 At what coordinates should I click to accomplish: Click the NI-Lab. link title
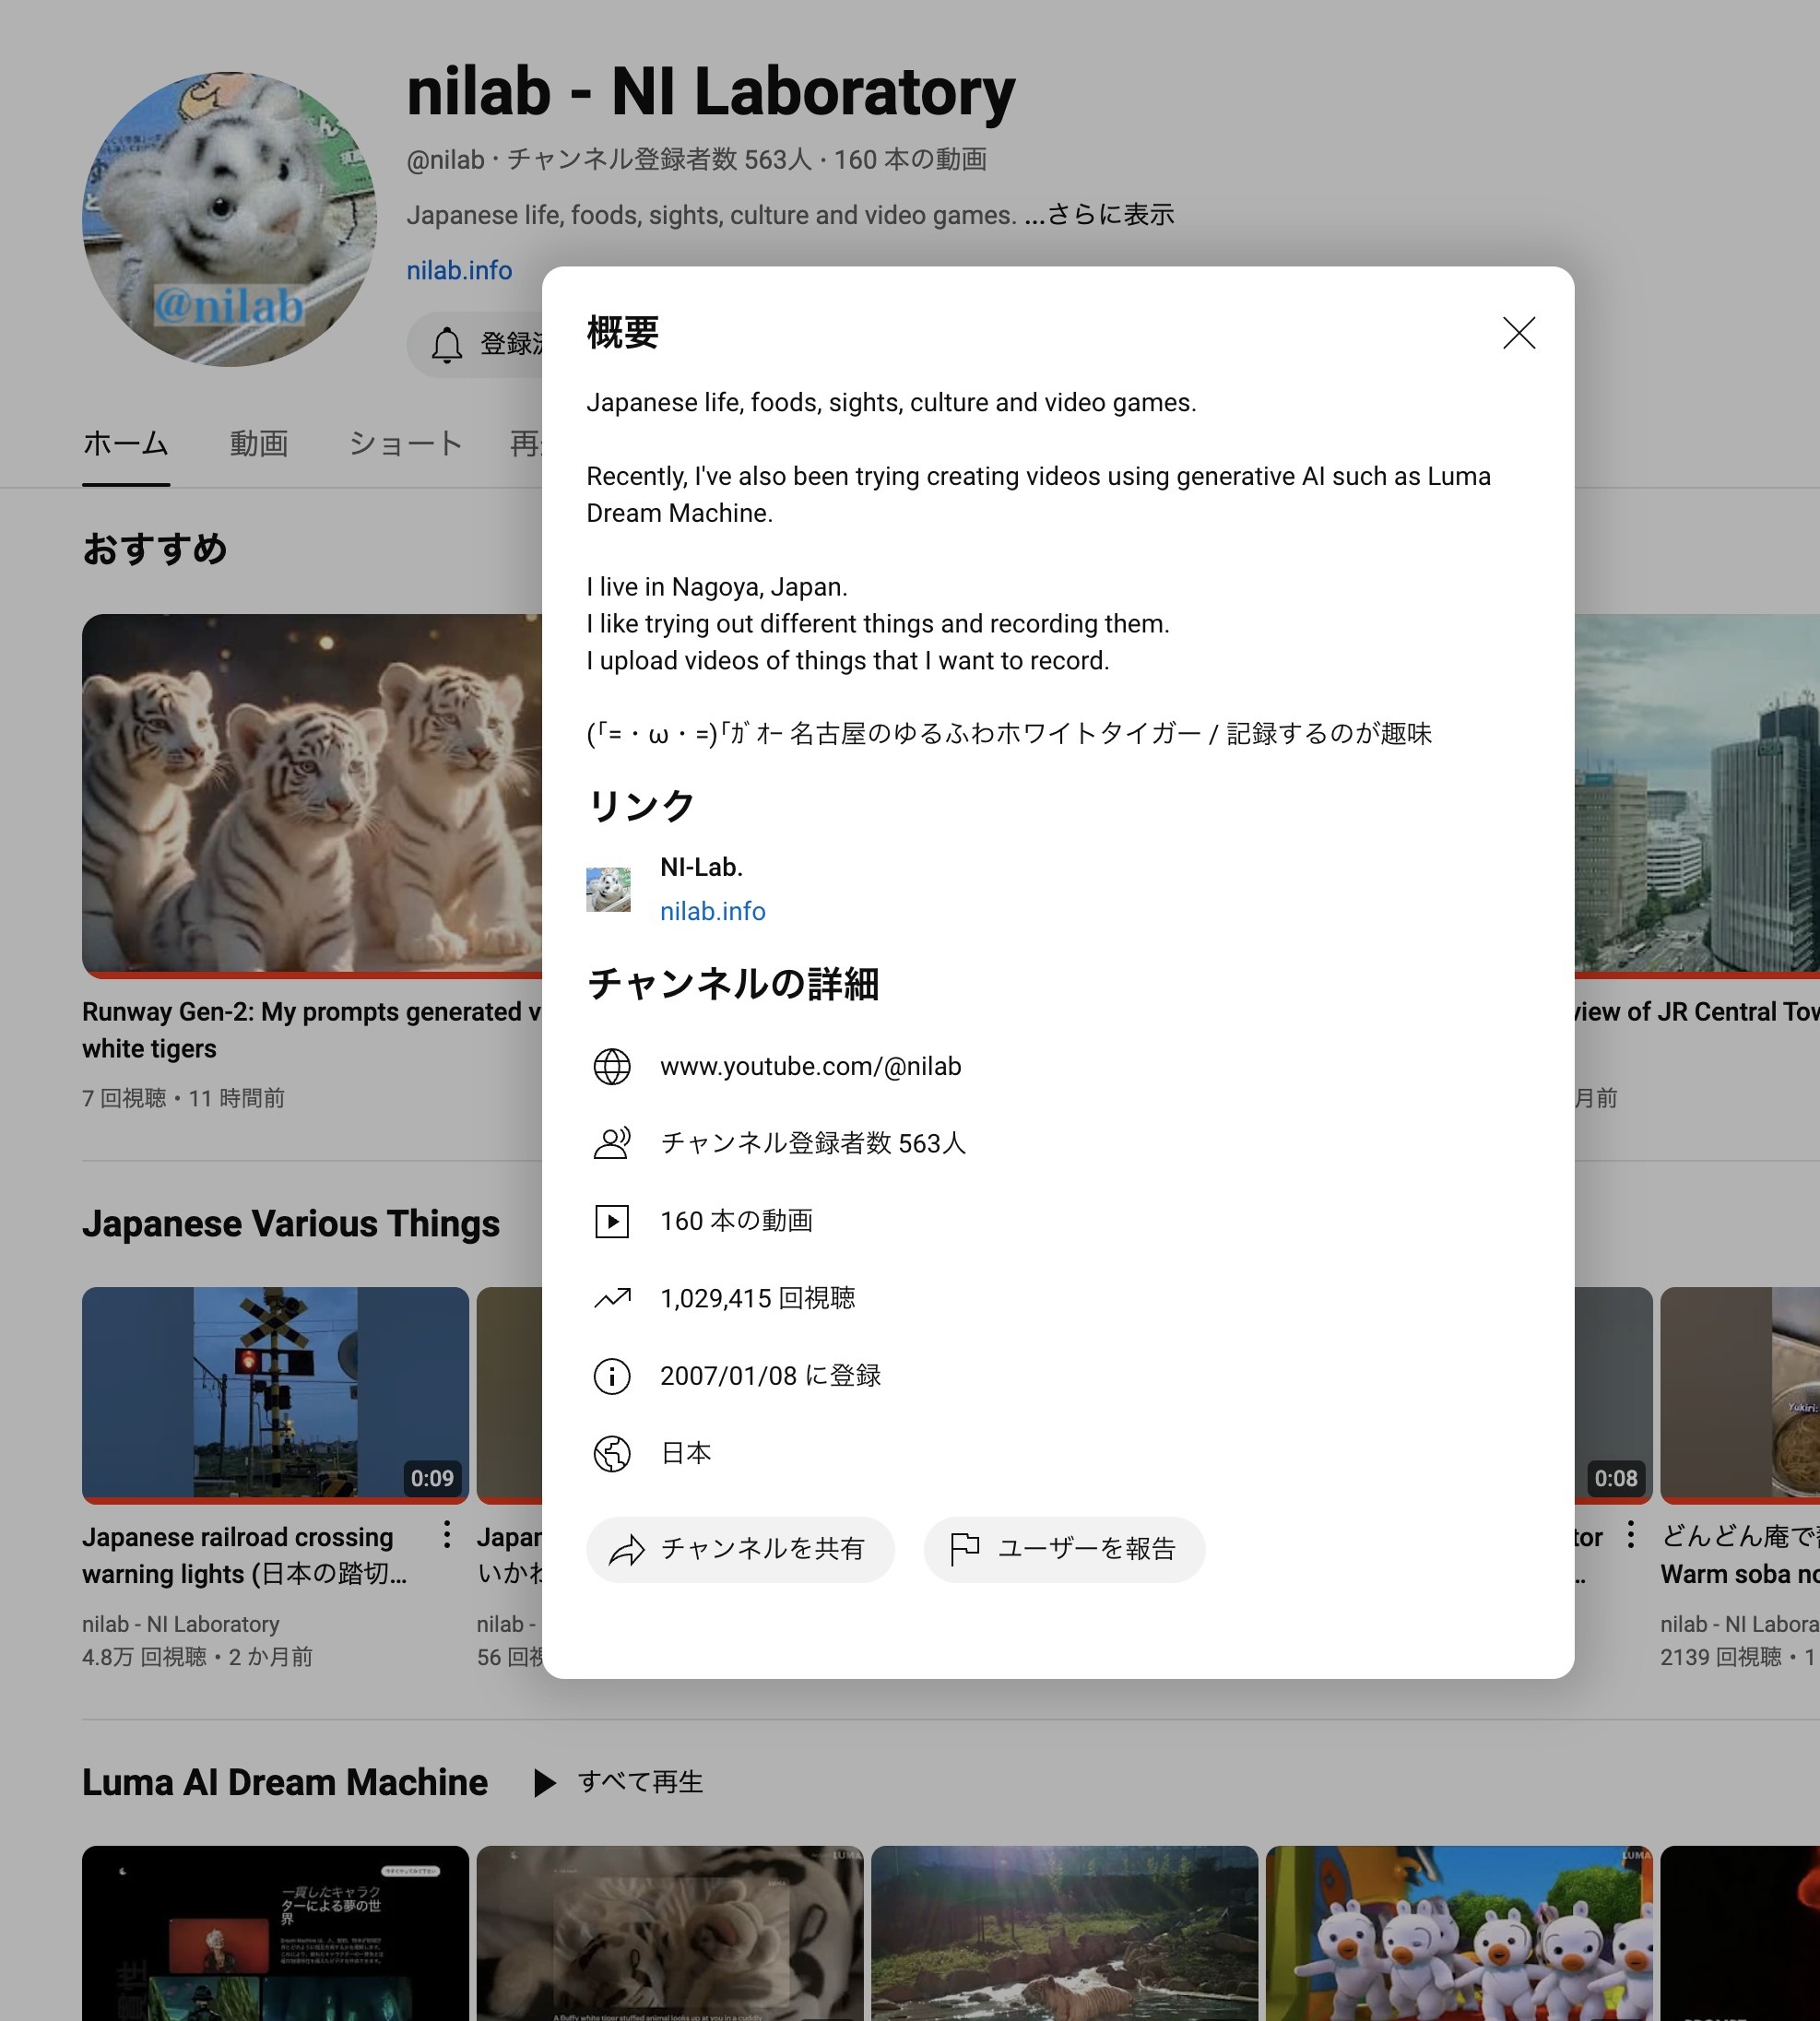pyautogui.click(x=701, y=867)
